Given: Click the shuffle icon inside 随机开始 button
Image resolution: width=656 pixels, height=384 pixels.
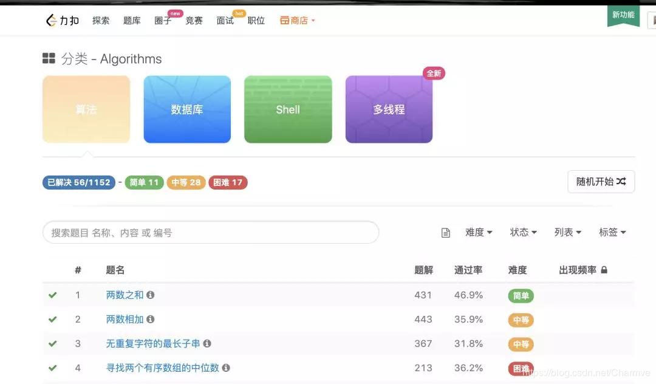Looking at the screenshot, I should click(621, 182).
